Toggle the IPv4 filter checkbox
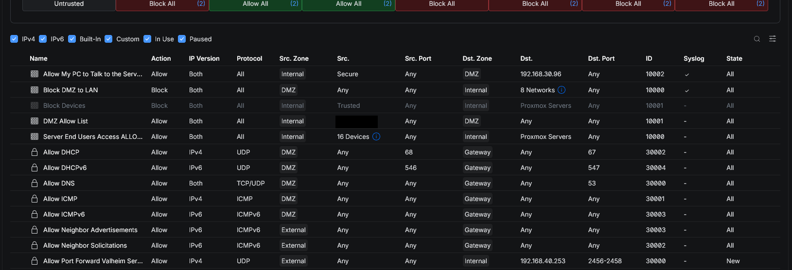This screenshot has height=270, width=792. [x=14, y=39]
